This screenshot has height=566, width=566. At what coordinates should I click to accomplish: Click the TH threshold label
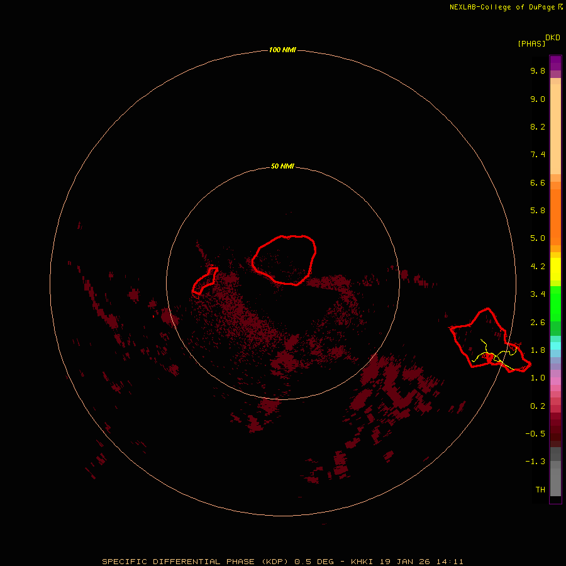pyautogui.click(x=540, y=490)
